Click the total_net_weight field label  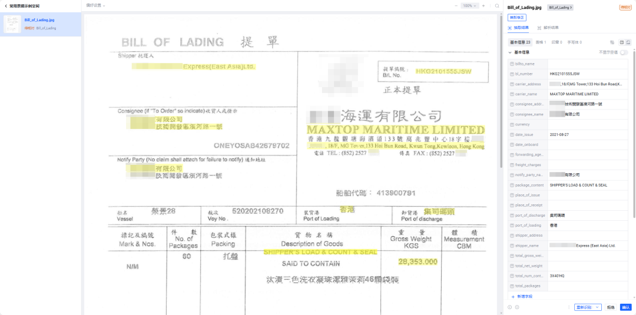coord(529,266)
